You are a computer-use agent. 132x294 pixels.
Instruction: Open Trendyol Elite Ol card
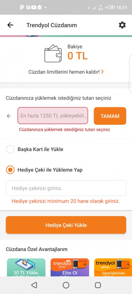pos(70,267)
